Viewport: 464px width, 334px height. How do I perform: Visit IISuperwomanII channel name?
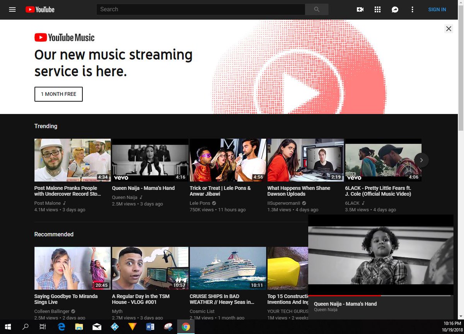click(x=283, y=203)
